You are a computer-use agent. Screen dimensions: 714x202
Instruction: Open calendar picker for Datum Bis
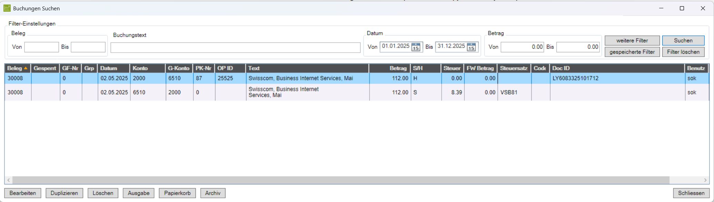coord(471,47)
